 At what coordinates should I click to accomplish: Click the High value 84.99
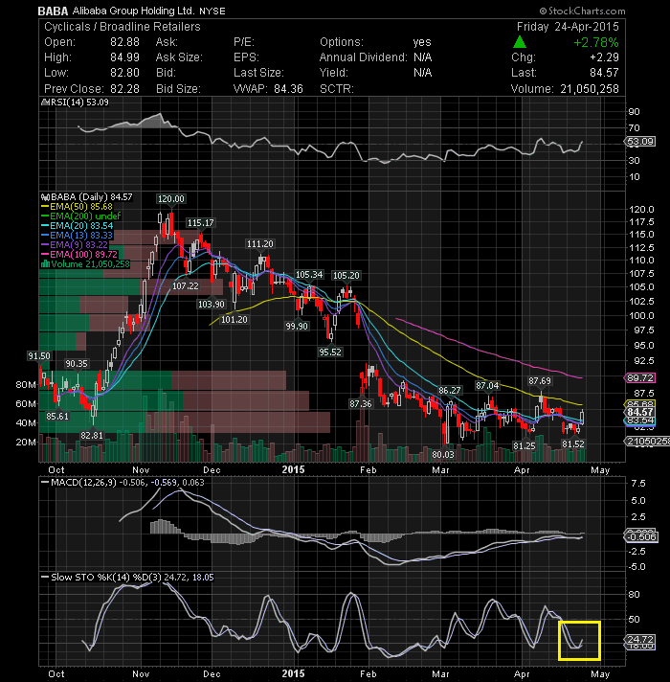pos(124,57)
